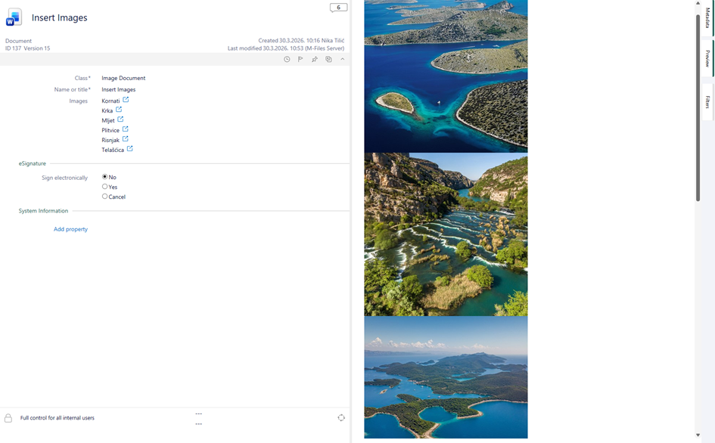Open the Mljet image link icon
Screen dimensions: 715x443
[x=120, y=119]
